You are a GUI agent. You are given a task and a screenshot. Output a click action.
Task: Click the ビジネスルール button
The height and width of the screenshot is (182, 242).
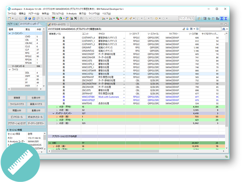point(17,117)
